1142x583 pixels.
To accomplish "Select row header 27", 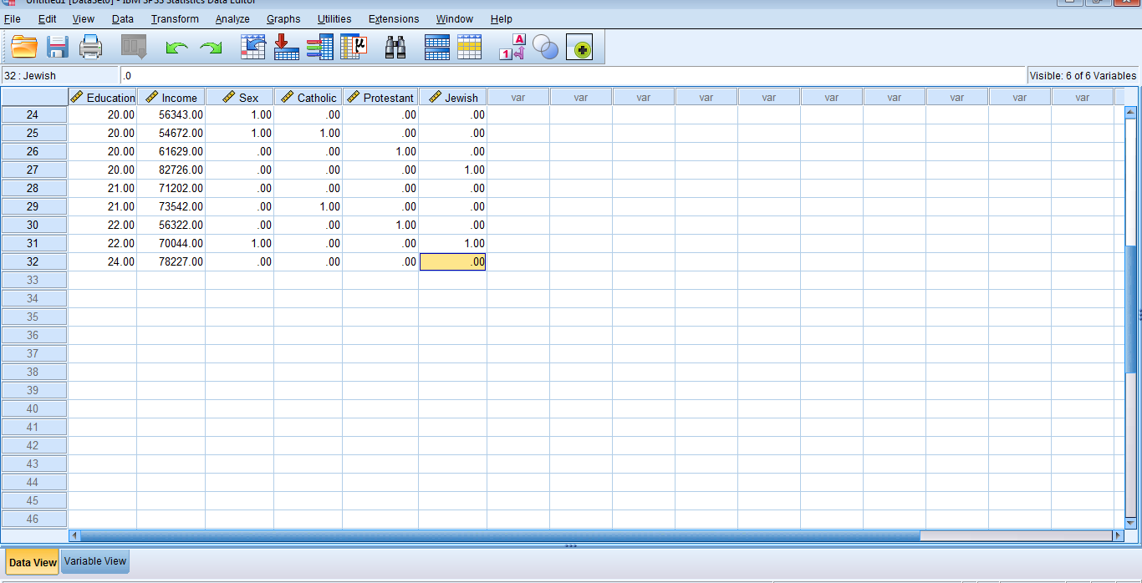I will tap(33, 170).
